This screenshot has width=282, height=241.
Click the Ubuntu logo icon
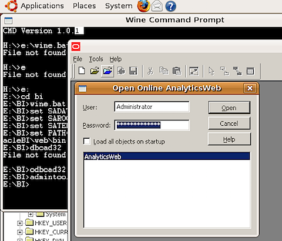point(11,6)
